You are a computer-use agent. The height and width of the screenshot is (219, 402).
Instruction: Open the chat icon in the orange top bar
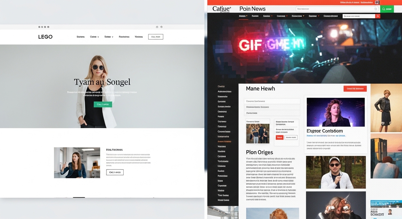[377, 2]
